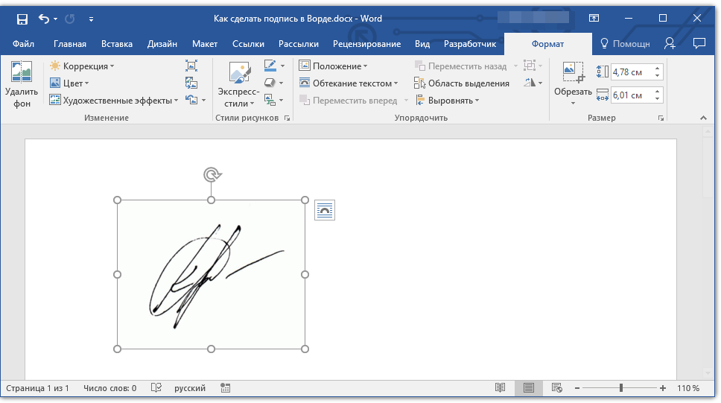Switch to Read Mode view
721x403 pixels.
[x=501, y=388]
